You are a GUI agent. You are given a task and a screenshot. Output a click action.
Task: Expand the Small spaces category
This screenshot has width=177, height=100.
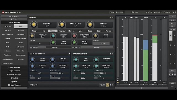click(14, 22)
